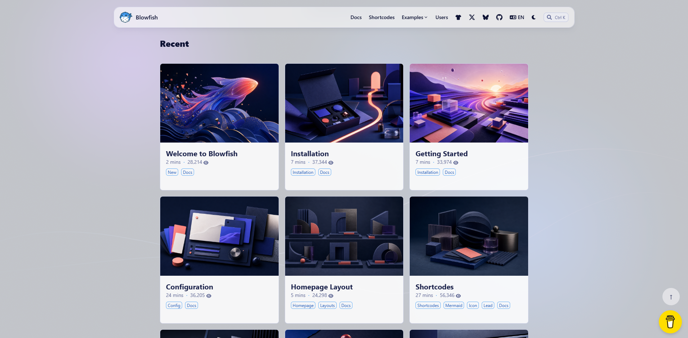688x338 pixels.
Task: Toggle dark mode moon icon
Action: 534,17
